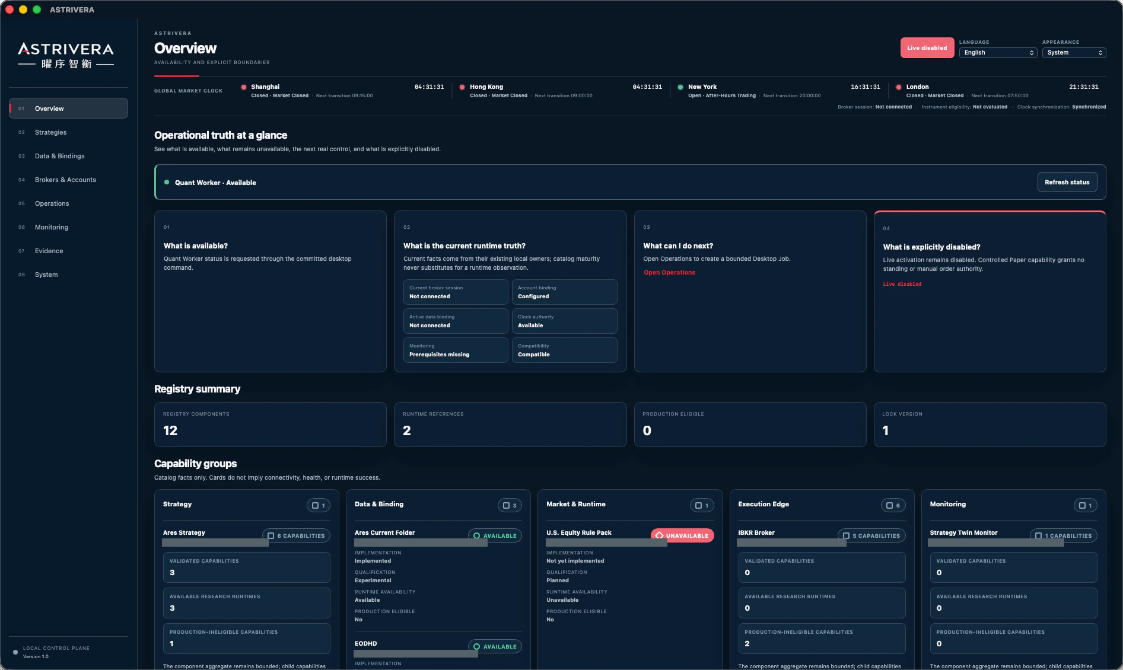1123x670 pixels.
Task: Open the Appearance dropdown
Action: pyautogui.click(x=1074, y=53)
